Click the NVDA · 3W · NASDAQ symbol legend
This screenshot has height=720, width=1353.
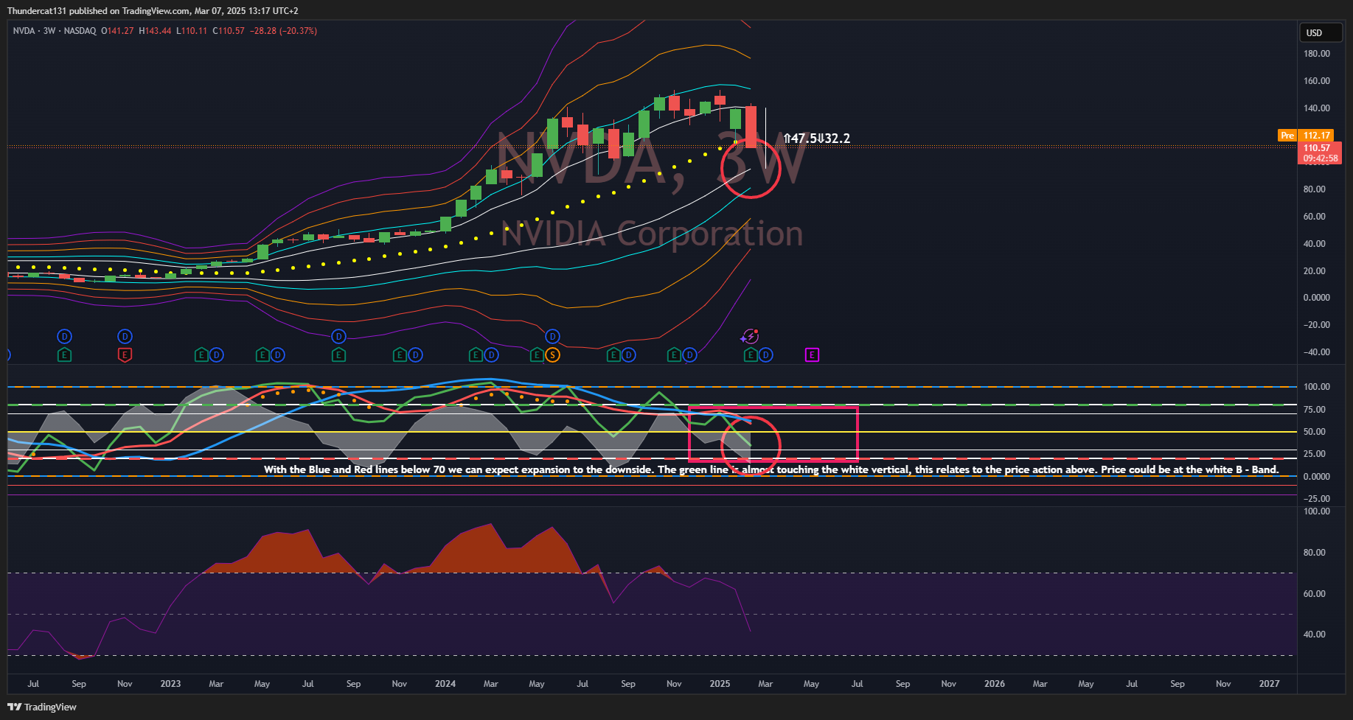55,31
